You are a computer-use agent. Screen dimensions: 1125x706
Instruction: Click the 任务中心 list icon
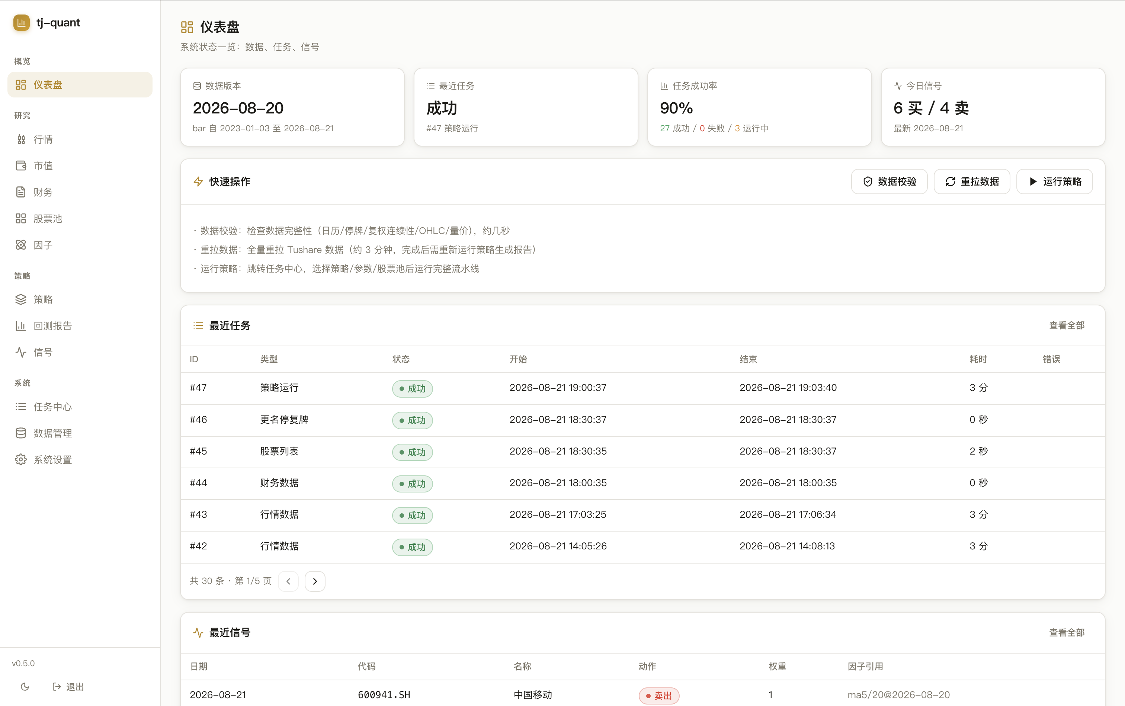(x=20, y=407)
